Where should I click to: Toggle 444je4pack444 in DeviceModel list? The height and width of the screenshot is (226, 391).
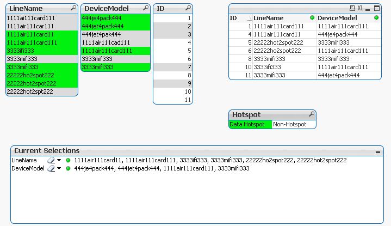pos(115,18)
